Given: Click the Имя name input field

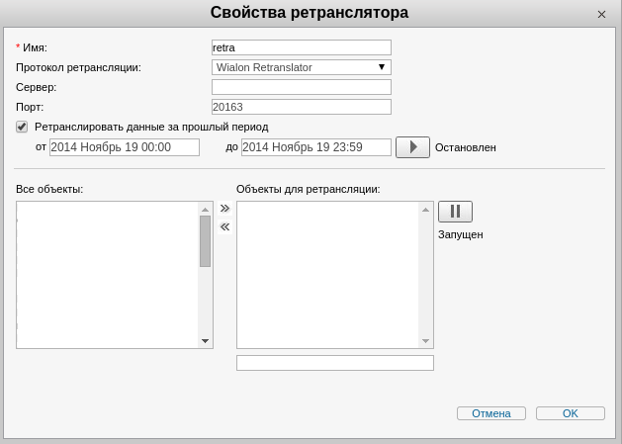Looking at the screenshot, I should 302,47.
